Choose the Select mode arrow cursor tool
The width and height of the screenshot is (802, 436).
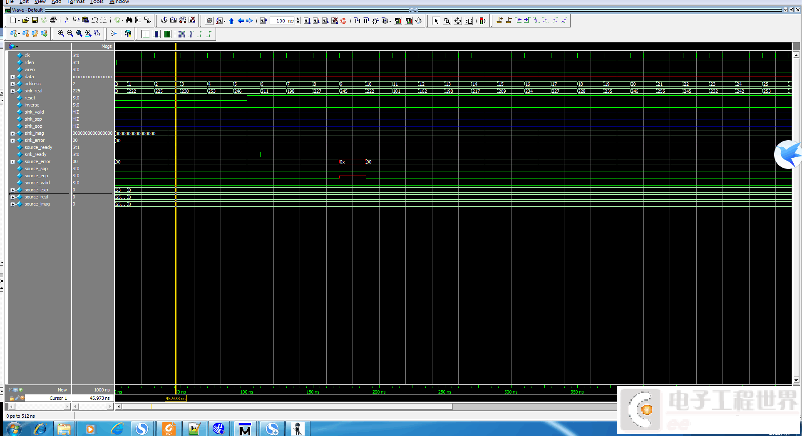tap(436, 21)
